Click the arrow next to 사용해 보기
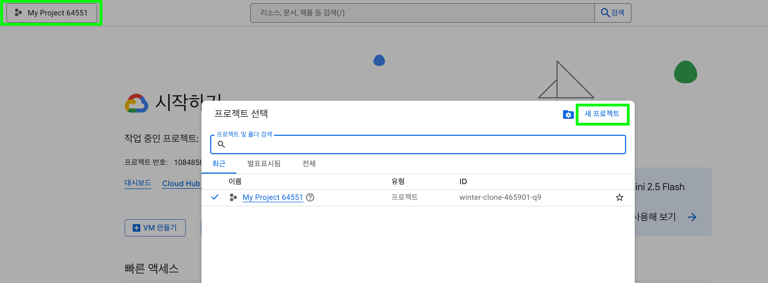Image resolution: width=768 pixels, height=283 pixels. click(692, 217)
